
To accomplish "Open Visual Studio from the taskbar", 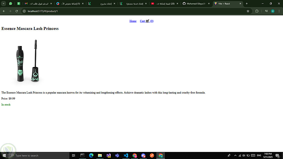I will click(108, 155).
